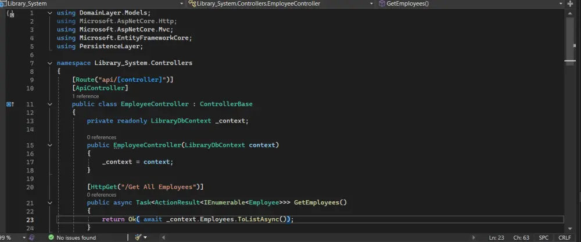Collapse the constructor at line 15

[49, 146]
